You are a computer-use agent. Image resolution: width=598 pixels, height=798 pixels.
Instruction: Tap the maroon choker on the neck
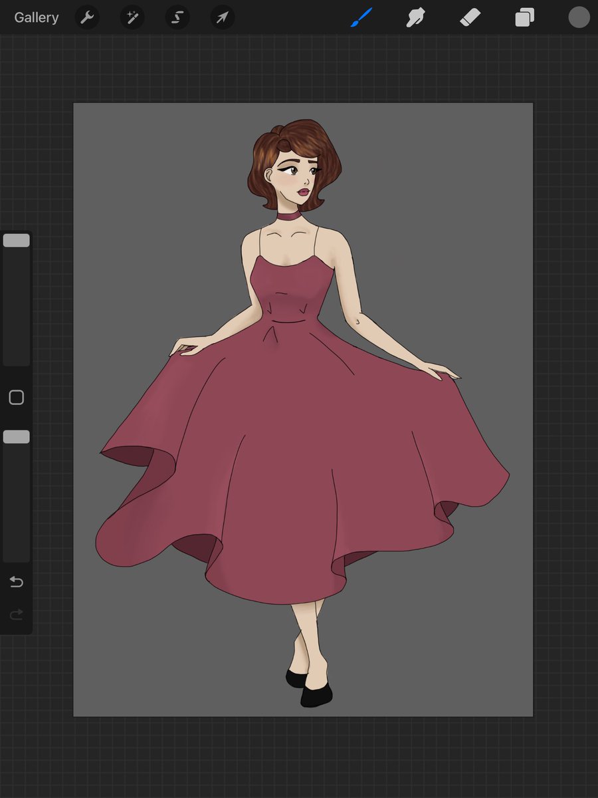pyautogui.click(x=288, y=217)
